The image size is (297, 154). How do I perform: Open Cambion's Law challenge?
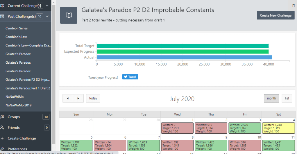click(16, 37)
